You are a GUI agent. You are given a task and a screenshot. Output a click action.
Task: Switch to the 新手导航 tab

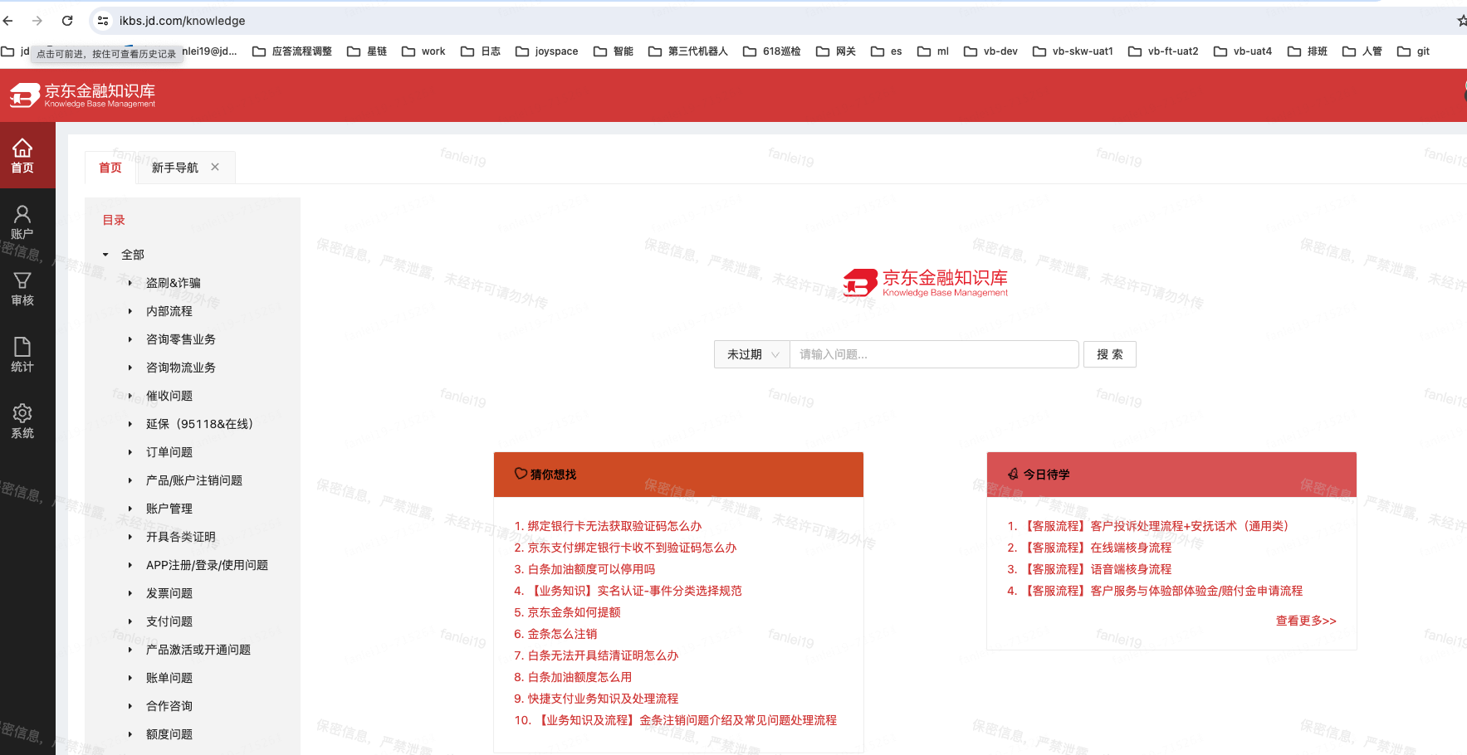click(x=175, y=168)
